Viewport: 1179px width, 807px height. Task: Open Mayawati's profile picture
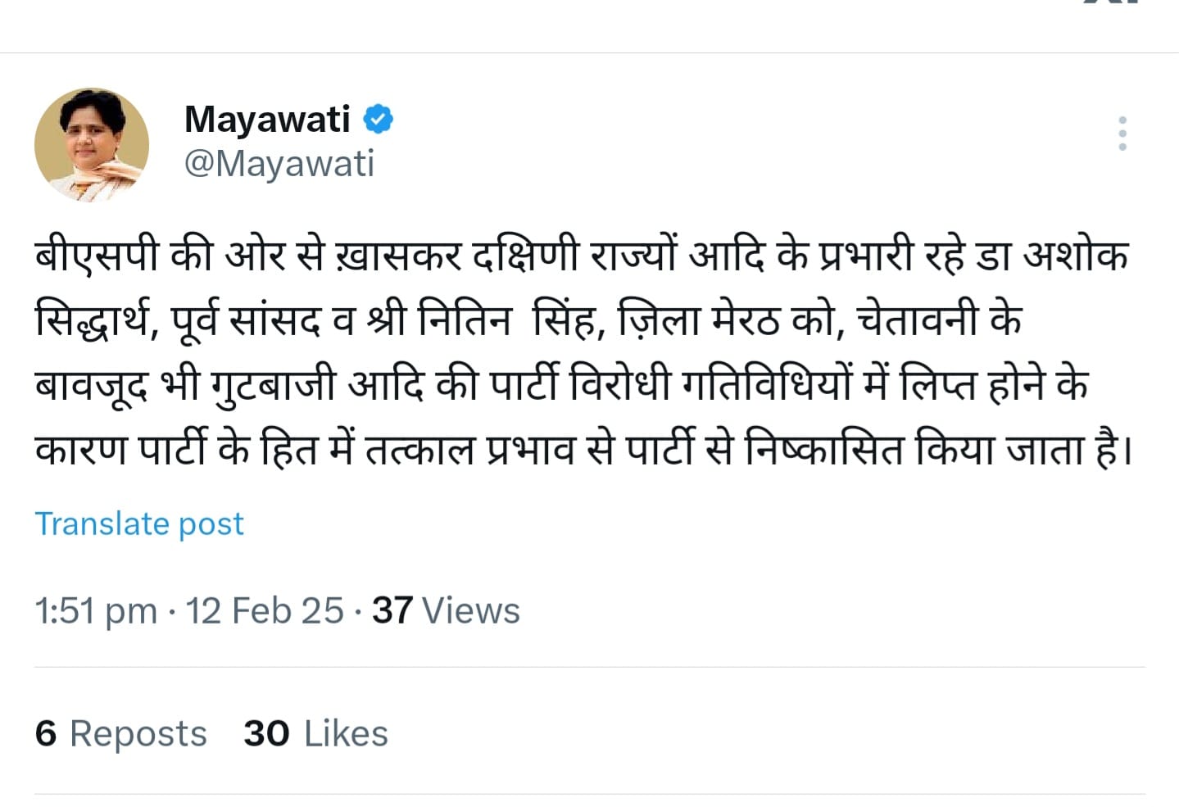tap(92, 145)
